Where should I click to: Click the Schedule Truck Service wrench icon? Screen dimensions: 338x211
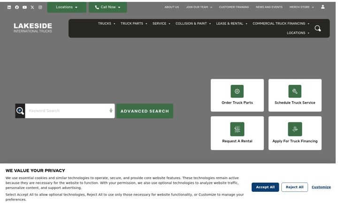tap(295, 91)
